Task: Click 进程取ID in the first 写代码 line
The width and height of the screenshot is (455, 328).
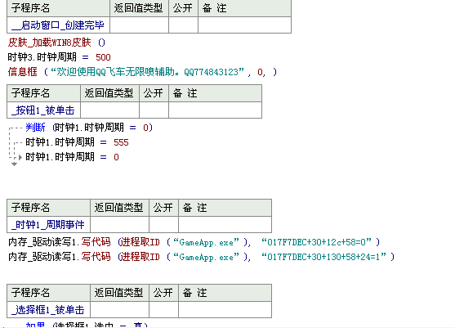Action: tap(141, 242)
